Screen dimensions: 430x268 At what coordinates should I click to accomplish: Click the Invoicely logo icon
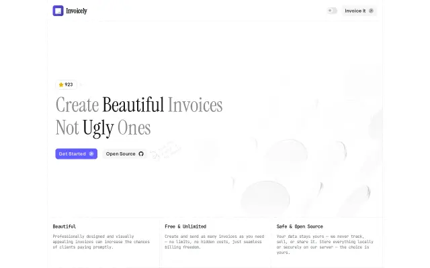coord(58,11)
